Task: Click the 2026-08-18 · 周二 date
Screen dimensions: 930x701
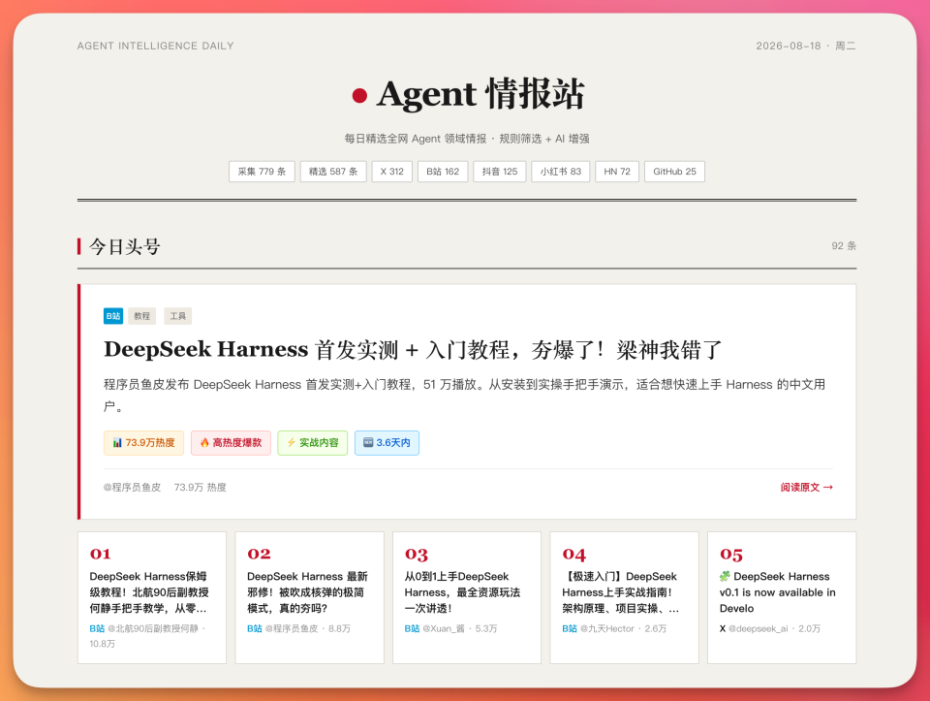Action: [805, 46]
